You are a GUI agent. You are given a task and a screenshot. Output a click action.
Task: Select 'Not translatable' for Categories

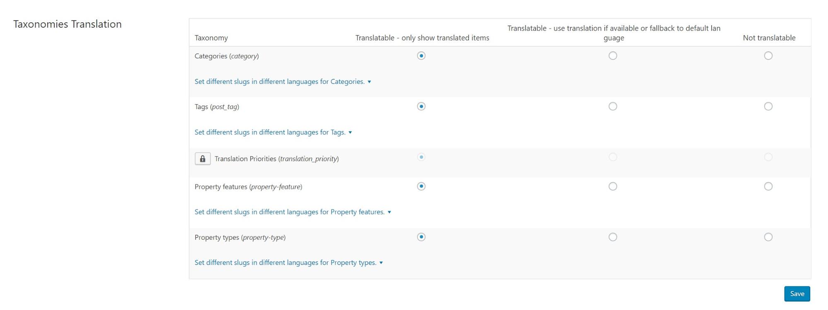(x=768, y=56)
